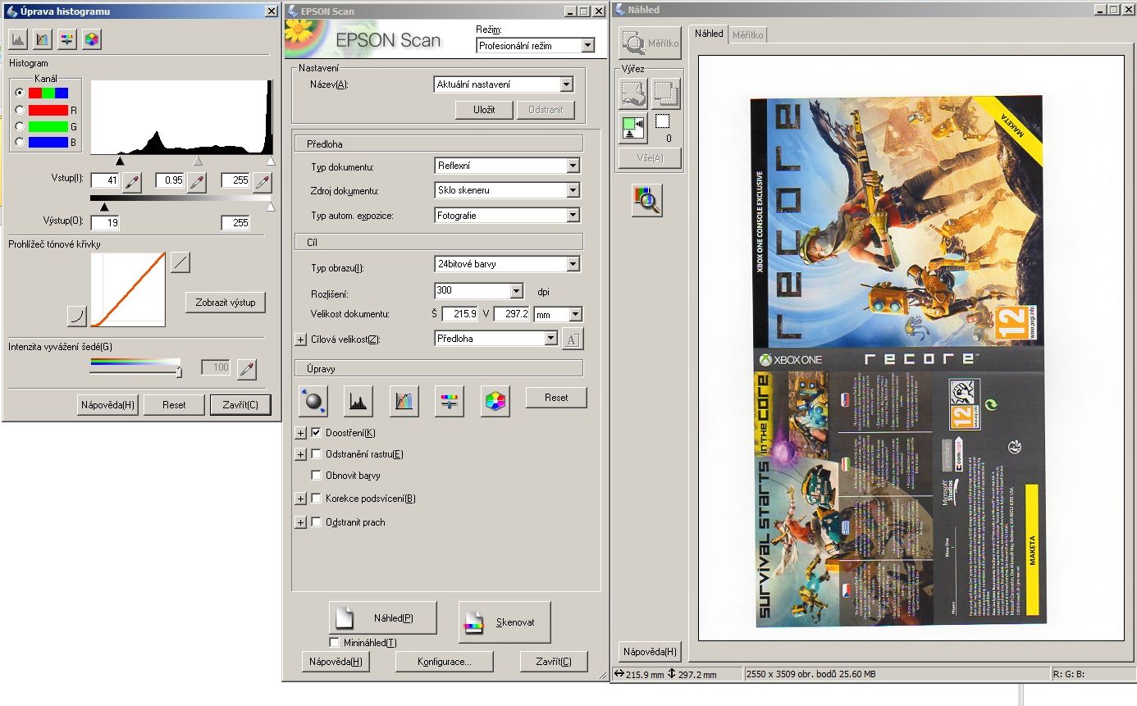
Task: Expand the Doostření options
Action: point(300,433)
